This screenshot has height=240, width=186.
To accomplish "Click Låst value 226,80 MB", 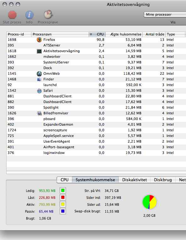I will pyautogui.click(x=47, y=198).
